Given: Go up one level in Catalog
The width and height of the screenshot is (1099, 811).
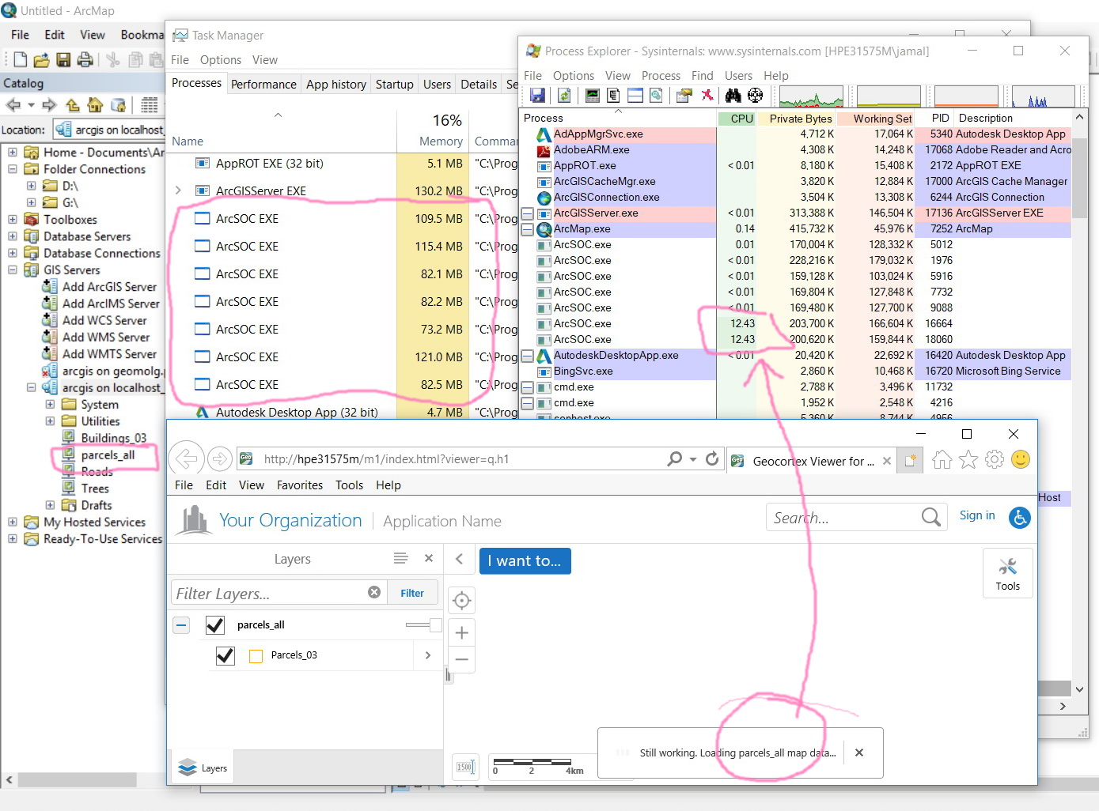Looking at the screenshot, I should [x=73, y=105].
